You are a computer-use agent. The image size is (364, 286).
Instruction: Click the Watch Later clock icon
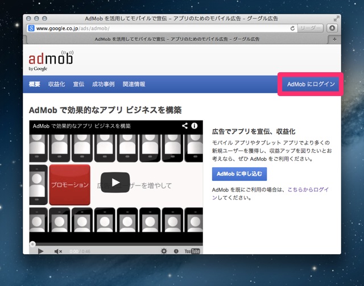176,251
